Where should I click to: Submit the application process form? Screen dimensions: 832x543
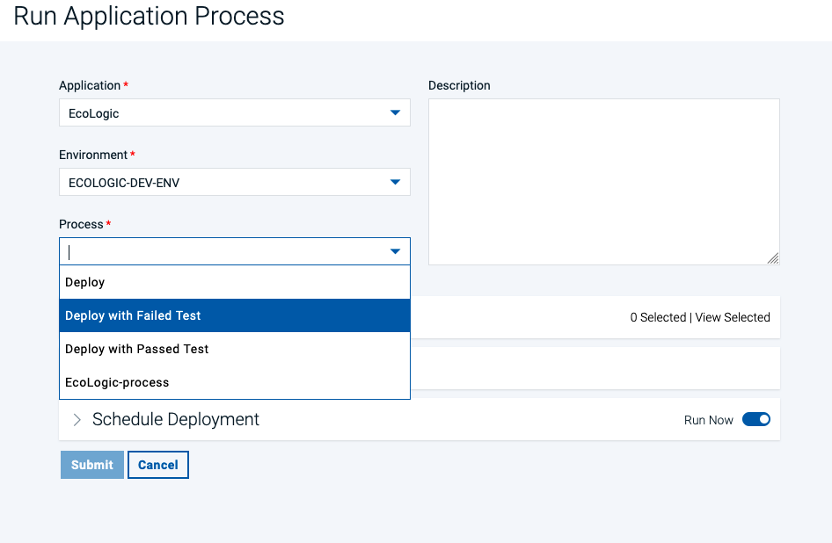[x=92, y=465]
